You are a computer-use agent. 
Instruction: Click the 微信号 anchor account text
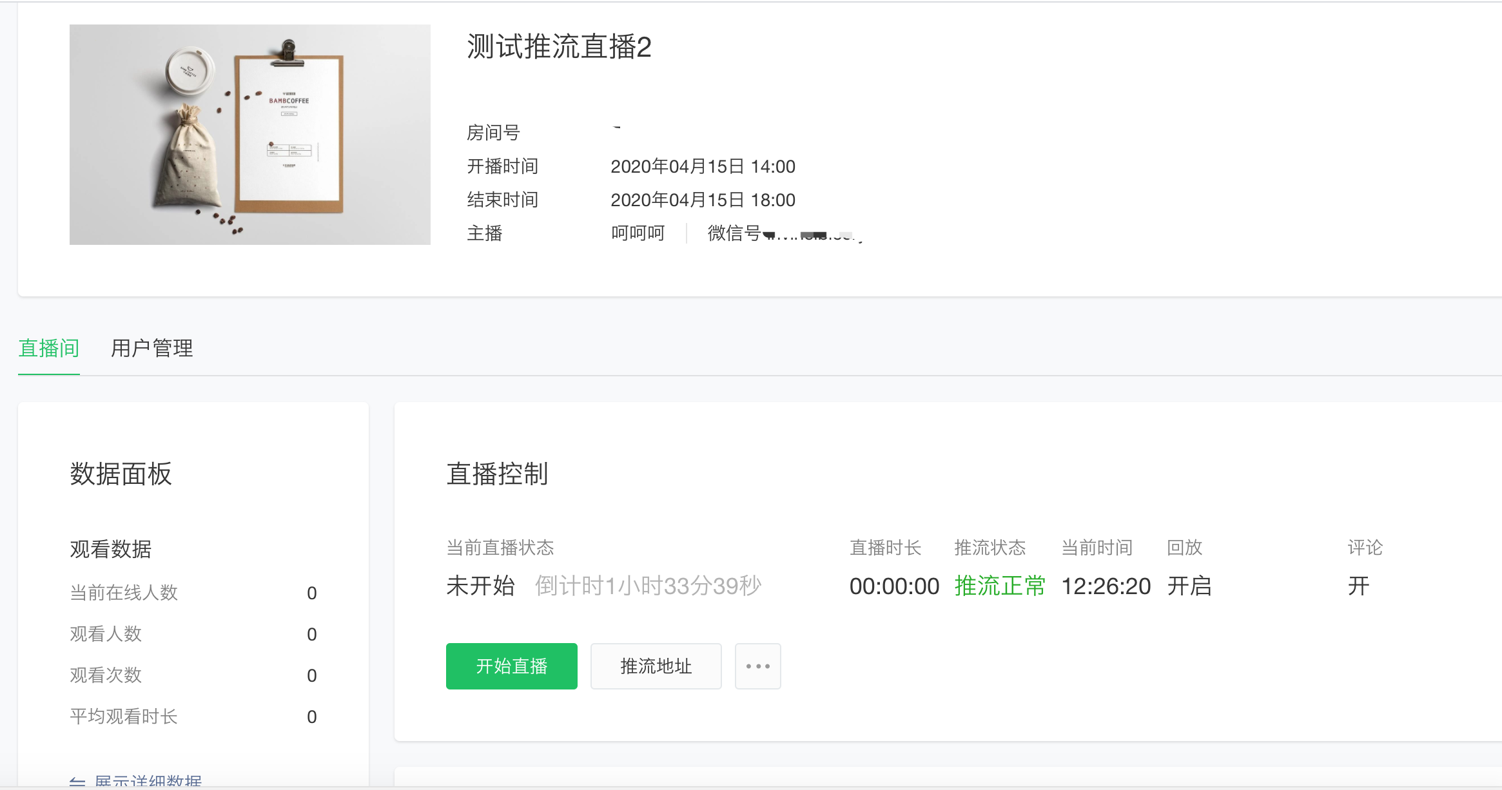[784, 233]
